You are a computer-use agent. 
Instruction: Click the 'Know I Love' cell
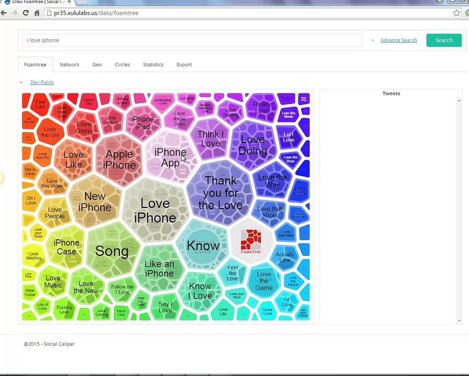(x=200, y=291)
